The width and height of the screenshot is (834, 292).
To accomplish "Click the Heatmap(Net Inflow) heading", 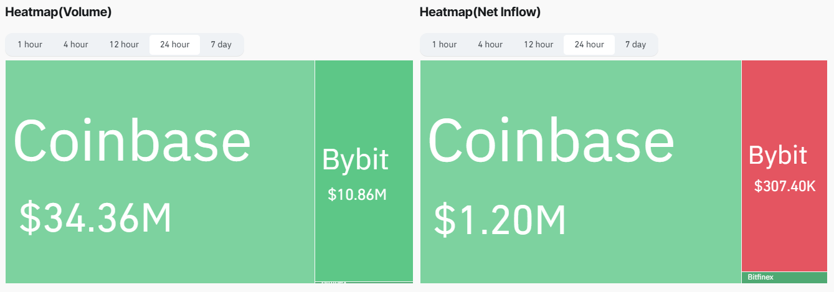I will click(480, 11).
